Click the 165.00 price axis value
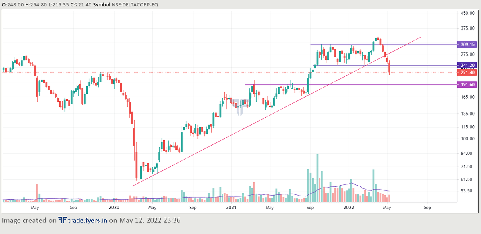481x234 pixels. click(468, 97)
